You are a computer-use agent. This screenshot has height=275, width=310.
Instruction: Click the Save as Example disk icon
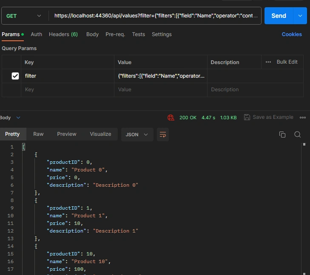point(247,117)
